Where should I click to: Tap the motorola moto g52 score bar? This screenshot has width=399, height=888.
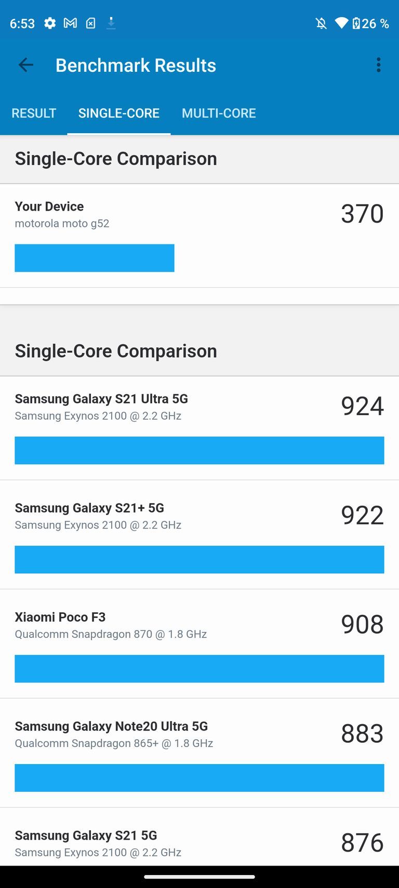pyautogui.click(x=95, y=258)
